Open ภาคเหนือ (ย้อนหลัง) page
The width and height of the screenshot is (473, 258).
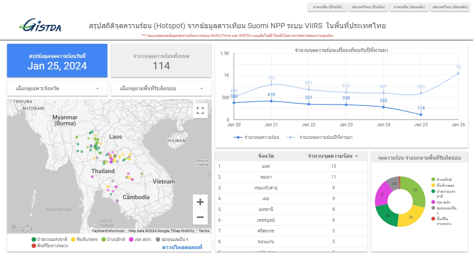409,7
